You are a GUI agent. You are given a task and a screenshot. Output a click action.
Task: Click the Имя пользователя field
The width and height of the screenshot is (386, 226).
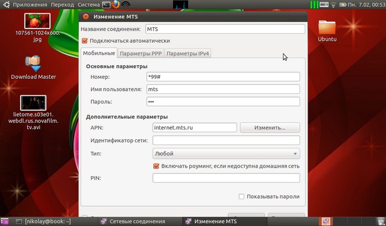tap(223, 89)
